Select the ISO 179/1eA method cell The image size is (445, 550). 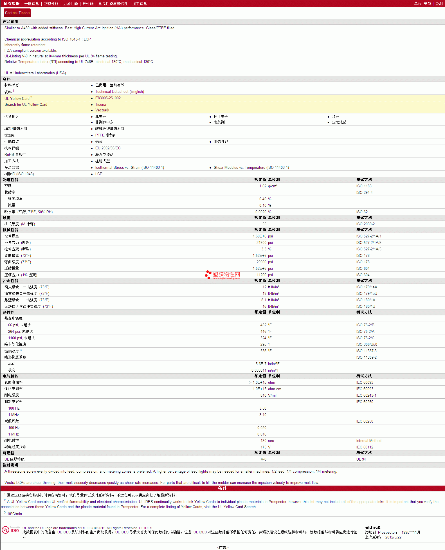pyautogui.click(x=367, y=287)
